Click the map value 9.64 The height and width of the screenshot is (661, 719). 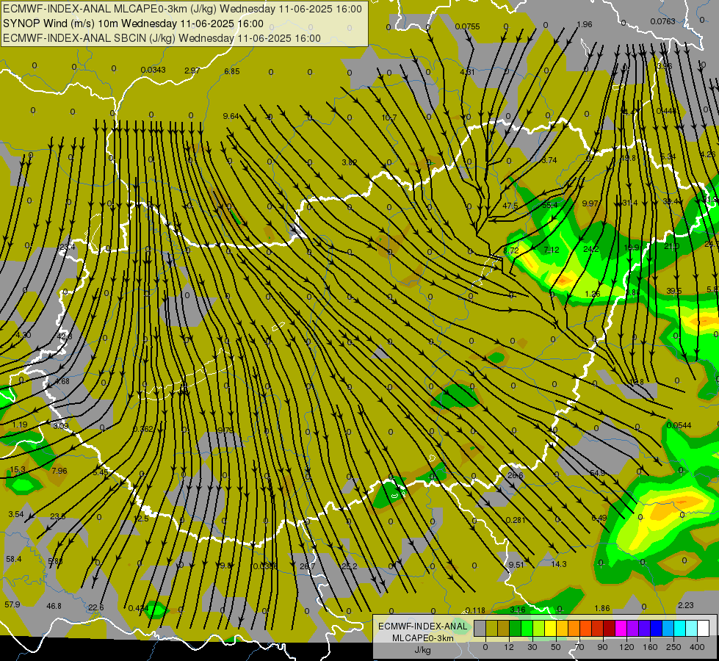click(231, 117)
